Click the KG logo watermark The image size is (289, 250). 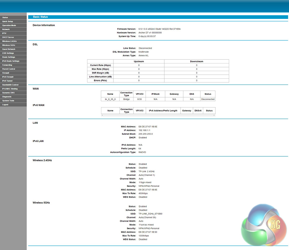(264, 225)
